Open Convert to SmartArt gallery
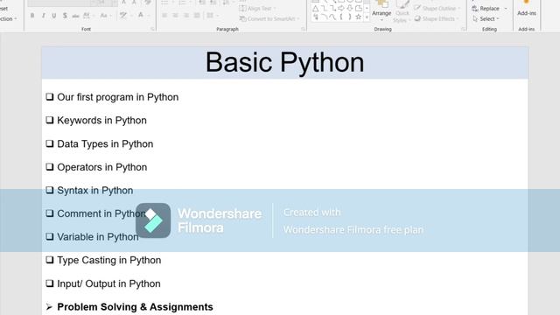 click(269, 18)
